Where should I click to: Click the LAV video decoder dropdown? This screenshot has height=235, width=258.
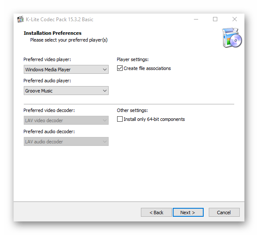66,120
